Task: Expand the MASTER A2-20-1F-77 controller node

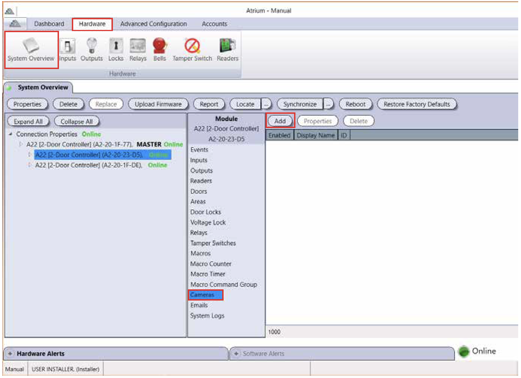Action: click(x=21, y=144)
